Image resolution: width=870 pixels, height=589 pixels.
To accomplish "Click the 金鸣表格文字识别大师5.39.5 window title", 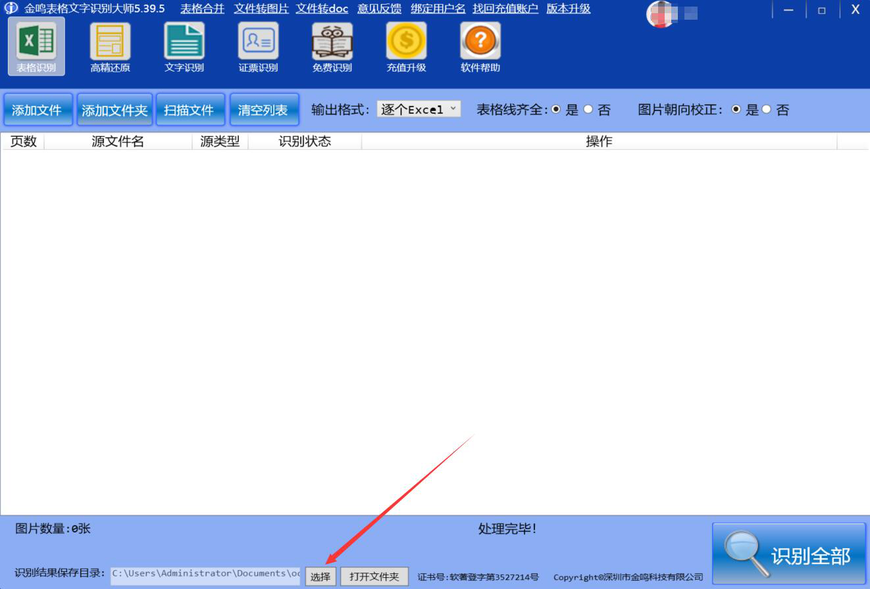I will 95,9.
